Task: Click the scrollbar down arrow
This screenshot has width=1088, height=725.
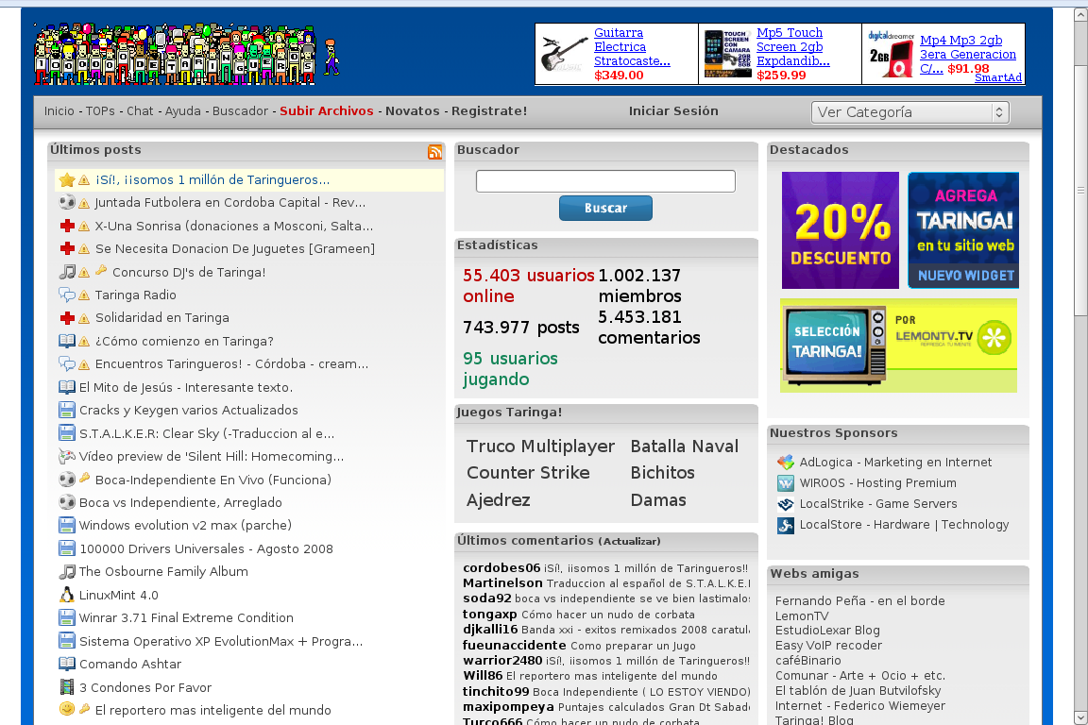Action: 1080,718
